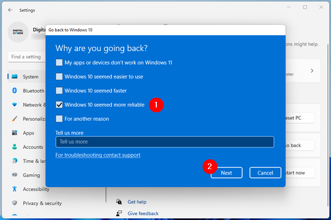This screenshot has height=220, width=331.
Task: Click the Go back button in Settings
Action: (300, 146)
